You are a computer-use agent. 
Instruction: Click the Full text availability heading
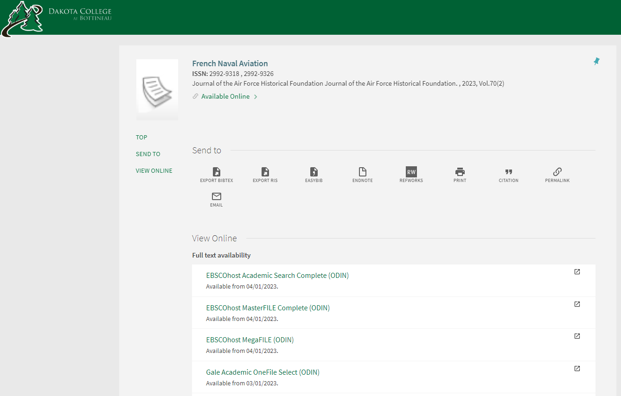[x=222, y=255]
